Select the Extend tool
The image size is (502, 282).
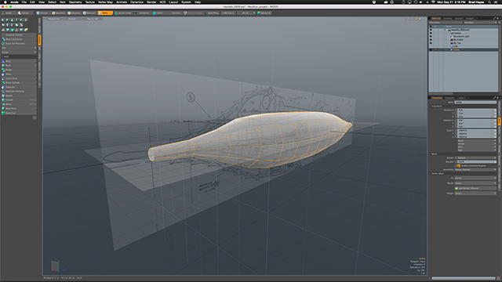pos(19,96)
